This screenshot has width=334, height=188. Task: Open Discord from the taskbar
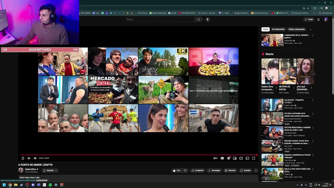(33, 185)
